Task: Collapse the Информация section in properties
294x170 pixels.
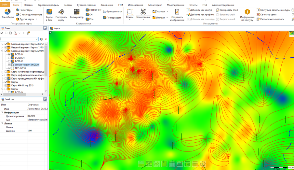Action: [3, 112]
